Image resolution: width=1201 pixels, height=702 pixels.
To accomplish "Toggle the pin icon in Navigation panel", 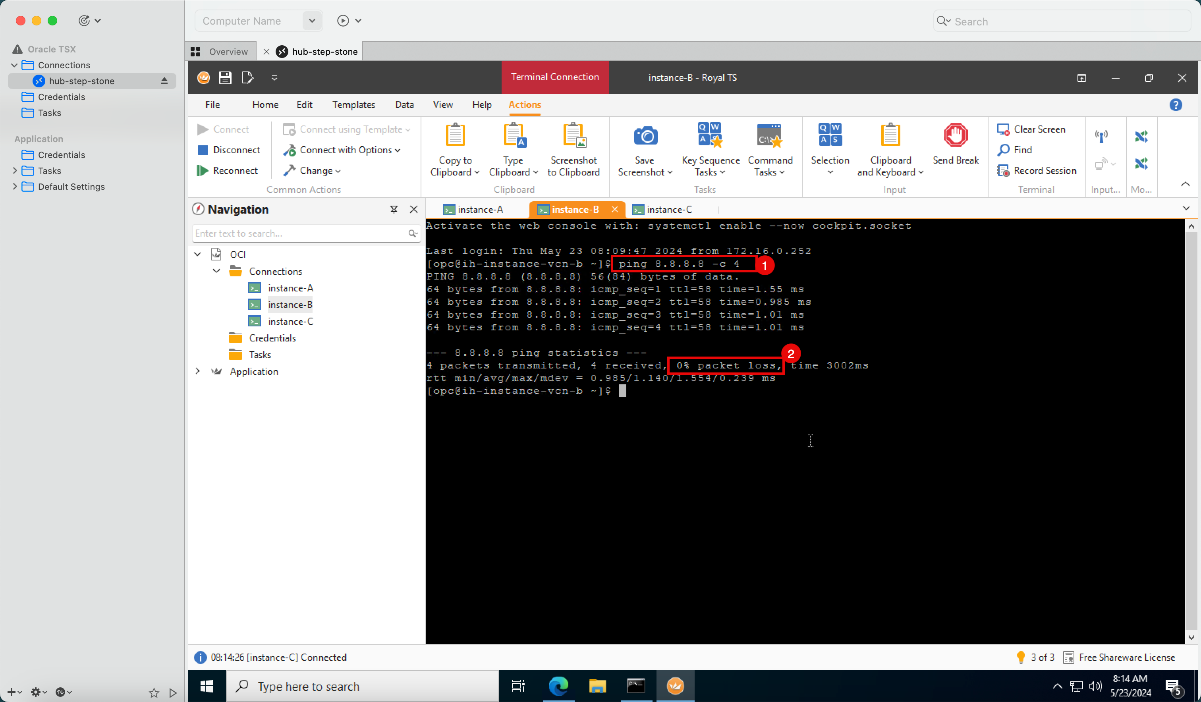I will pyautogui.click(x=394, y=209).
